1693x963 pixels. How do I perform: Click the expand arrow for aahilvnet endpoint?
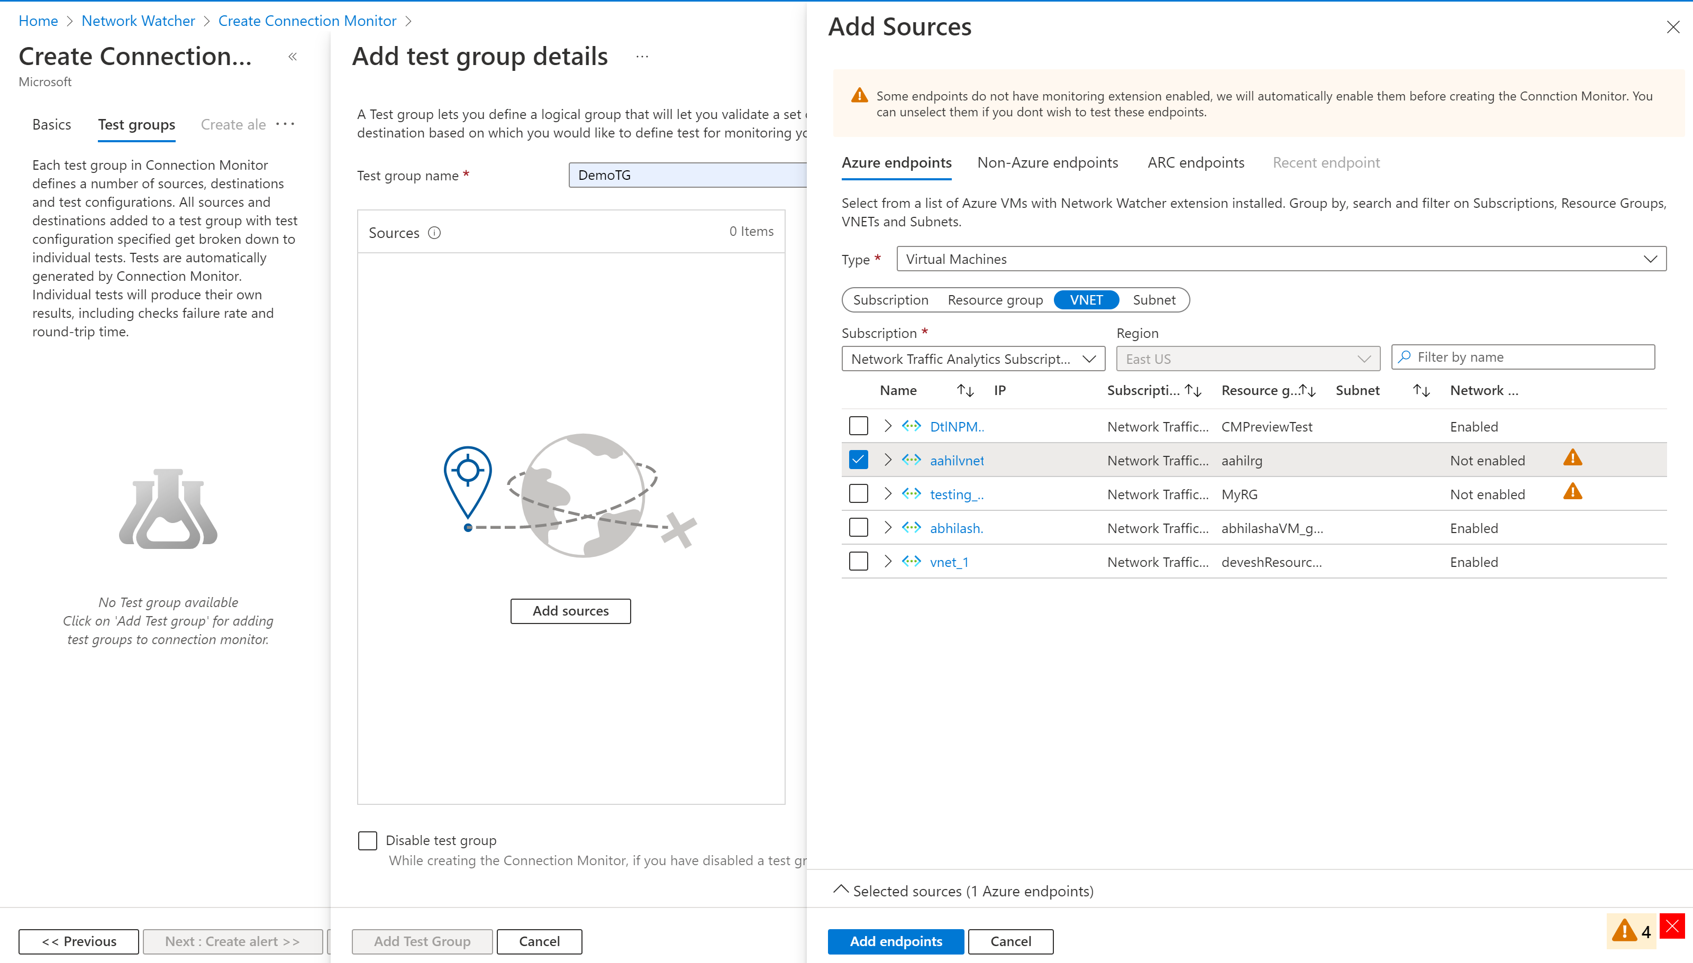(887, 459)
